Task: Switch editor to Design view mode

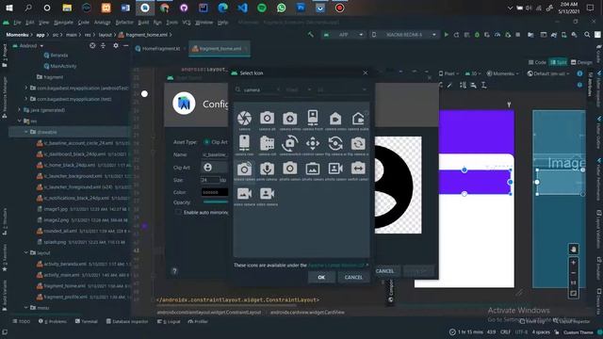Action: pyautogui.click(x=581, y=62)
